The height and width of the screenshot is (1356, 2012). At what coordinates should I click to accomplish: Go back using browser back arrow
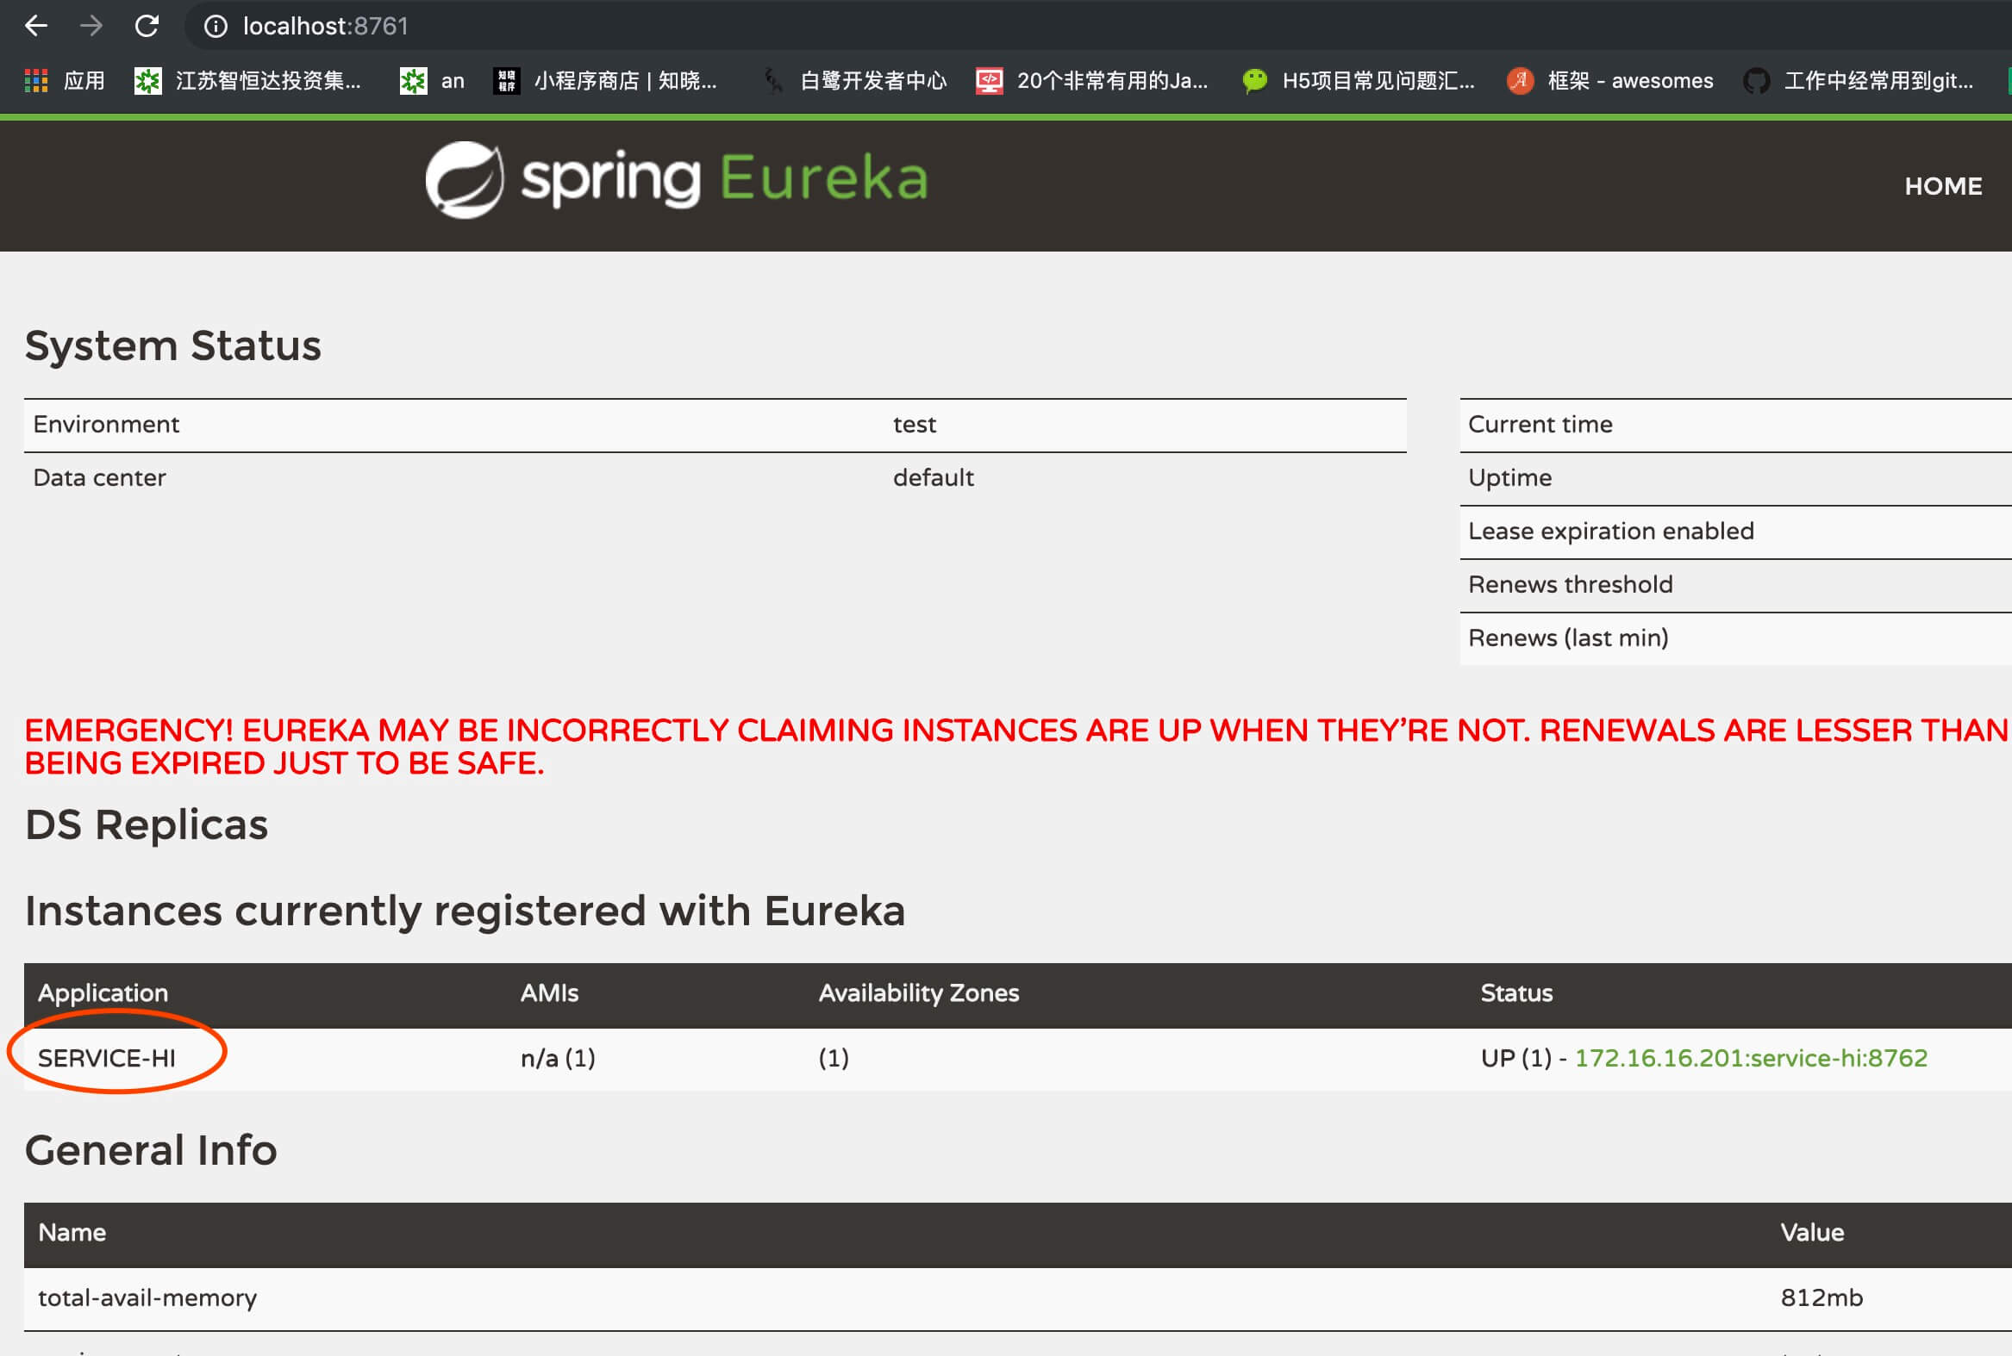(36, 26)
